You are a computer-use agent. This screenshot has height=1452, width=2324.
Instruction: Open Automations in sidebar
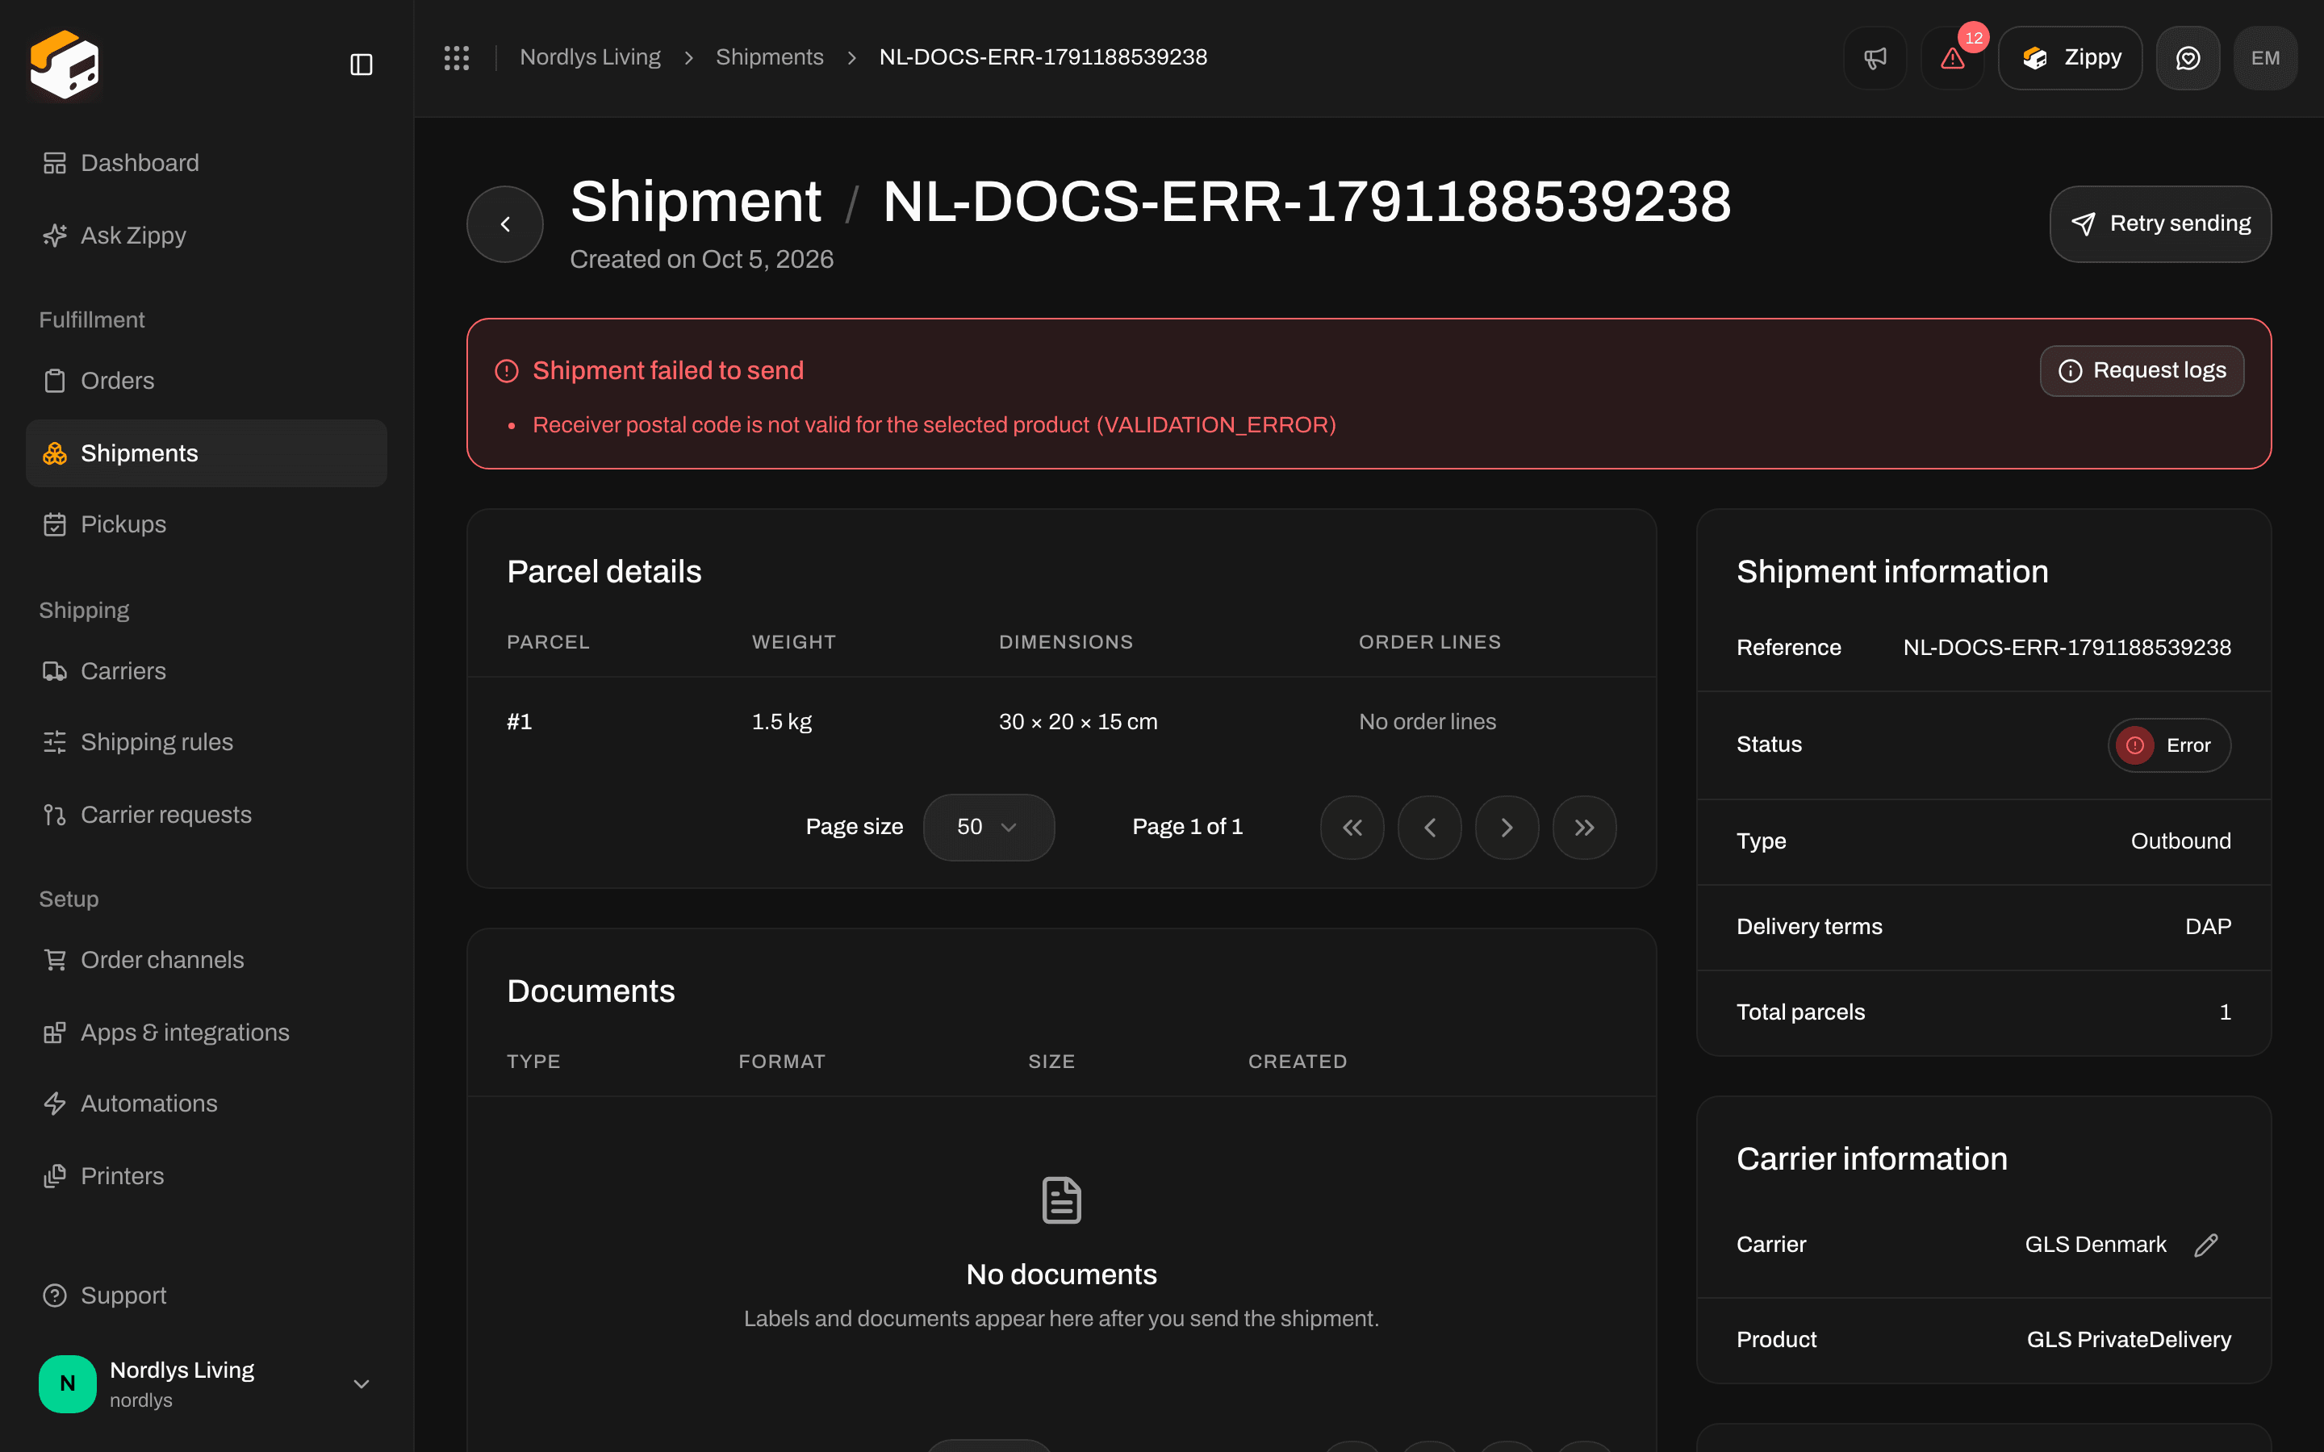click(x=207, y=1104)
